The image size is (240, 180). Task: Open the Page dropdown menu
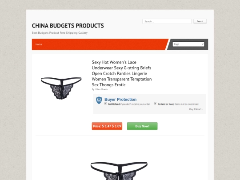(x=188, y=44)
